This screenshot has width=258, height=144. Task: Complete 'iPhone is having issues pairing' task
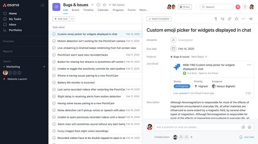click(54, 76)
